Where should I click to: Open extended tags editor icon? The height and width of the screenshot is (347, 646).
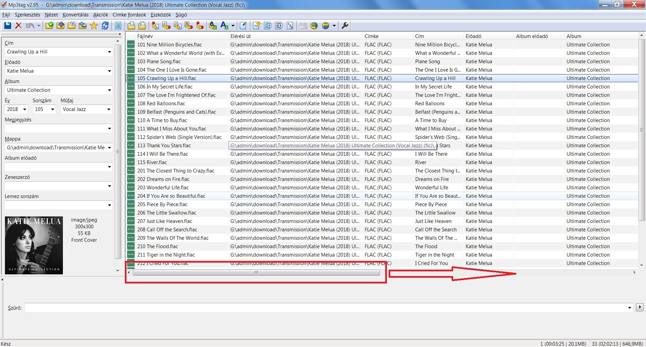(243, 26)
